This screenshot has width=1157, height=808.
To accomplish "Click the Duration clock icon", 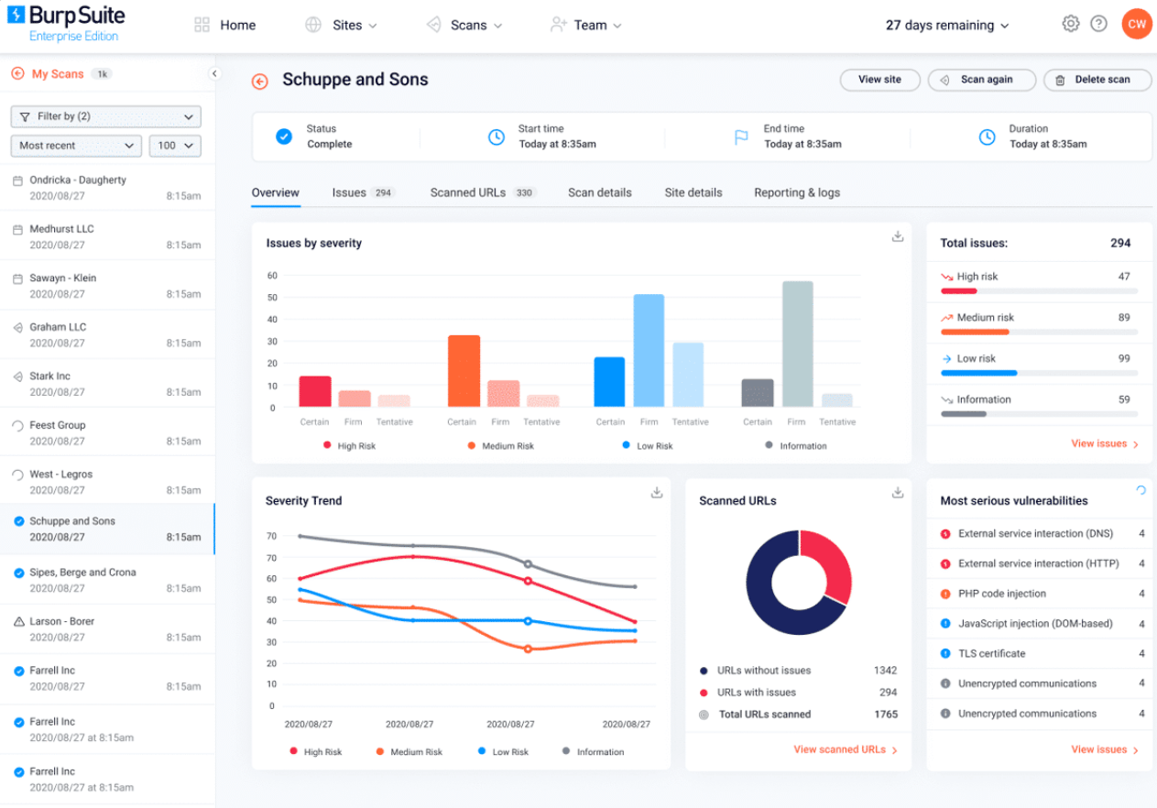I will click(x=987, y=137).
